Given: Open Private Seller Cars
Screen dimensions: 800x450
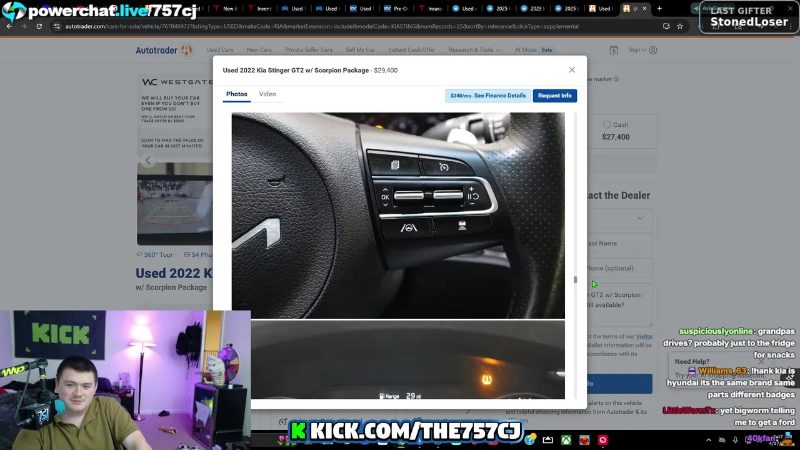Looking at the screenshot, I should point(309,50).
